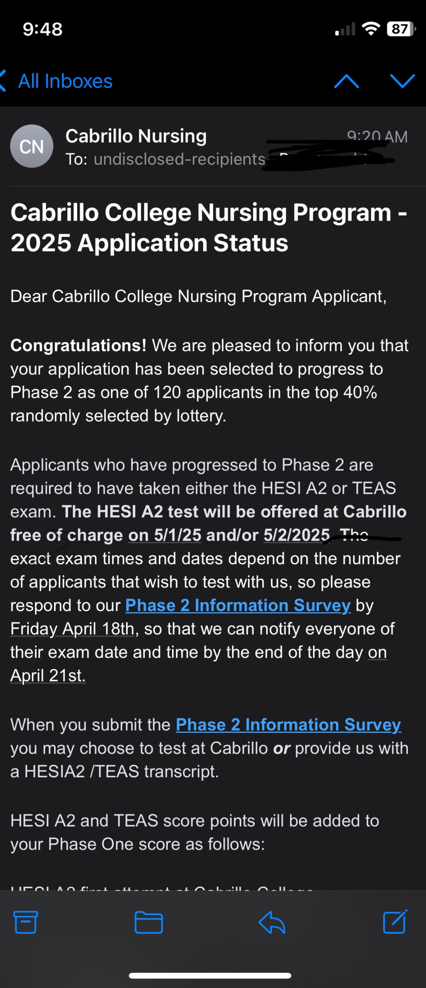Tap undisclosed-recipients in the To field
Viewport: 426px width, 988px height.
pos(179,159)
